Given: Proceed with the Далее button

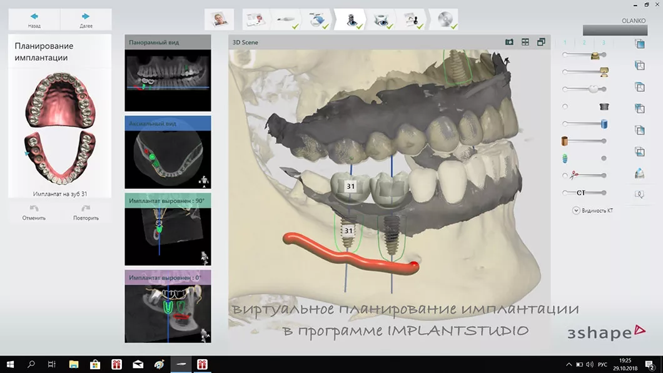Looking at the screenshot, I should tap(86, 20).
